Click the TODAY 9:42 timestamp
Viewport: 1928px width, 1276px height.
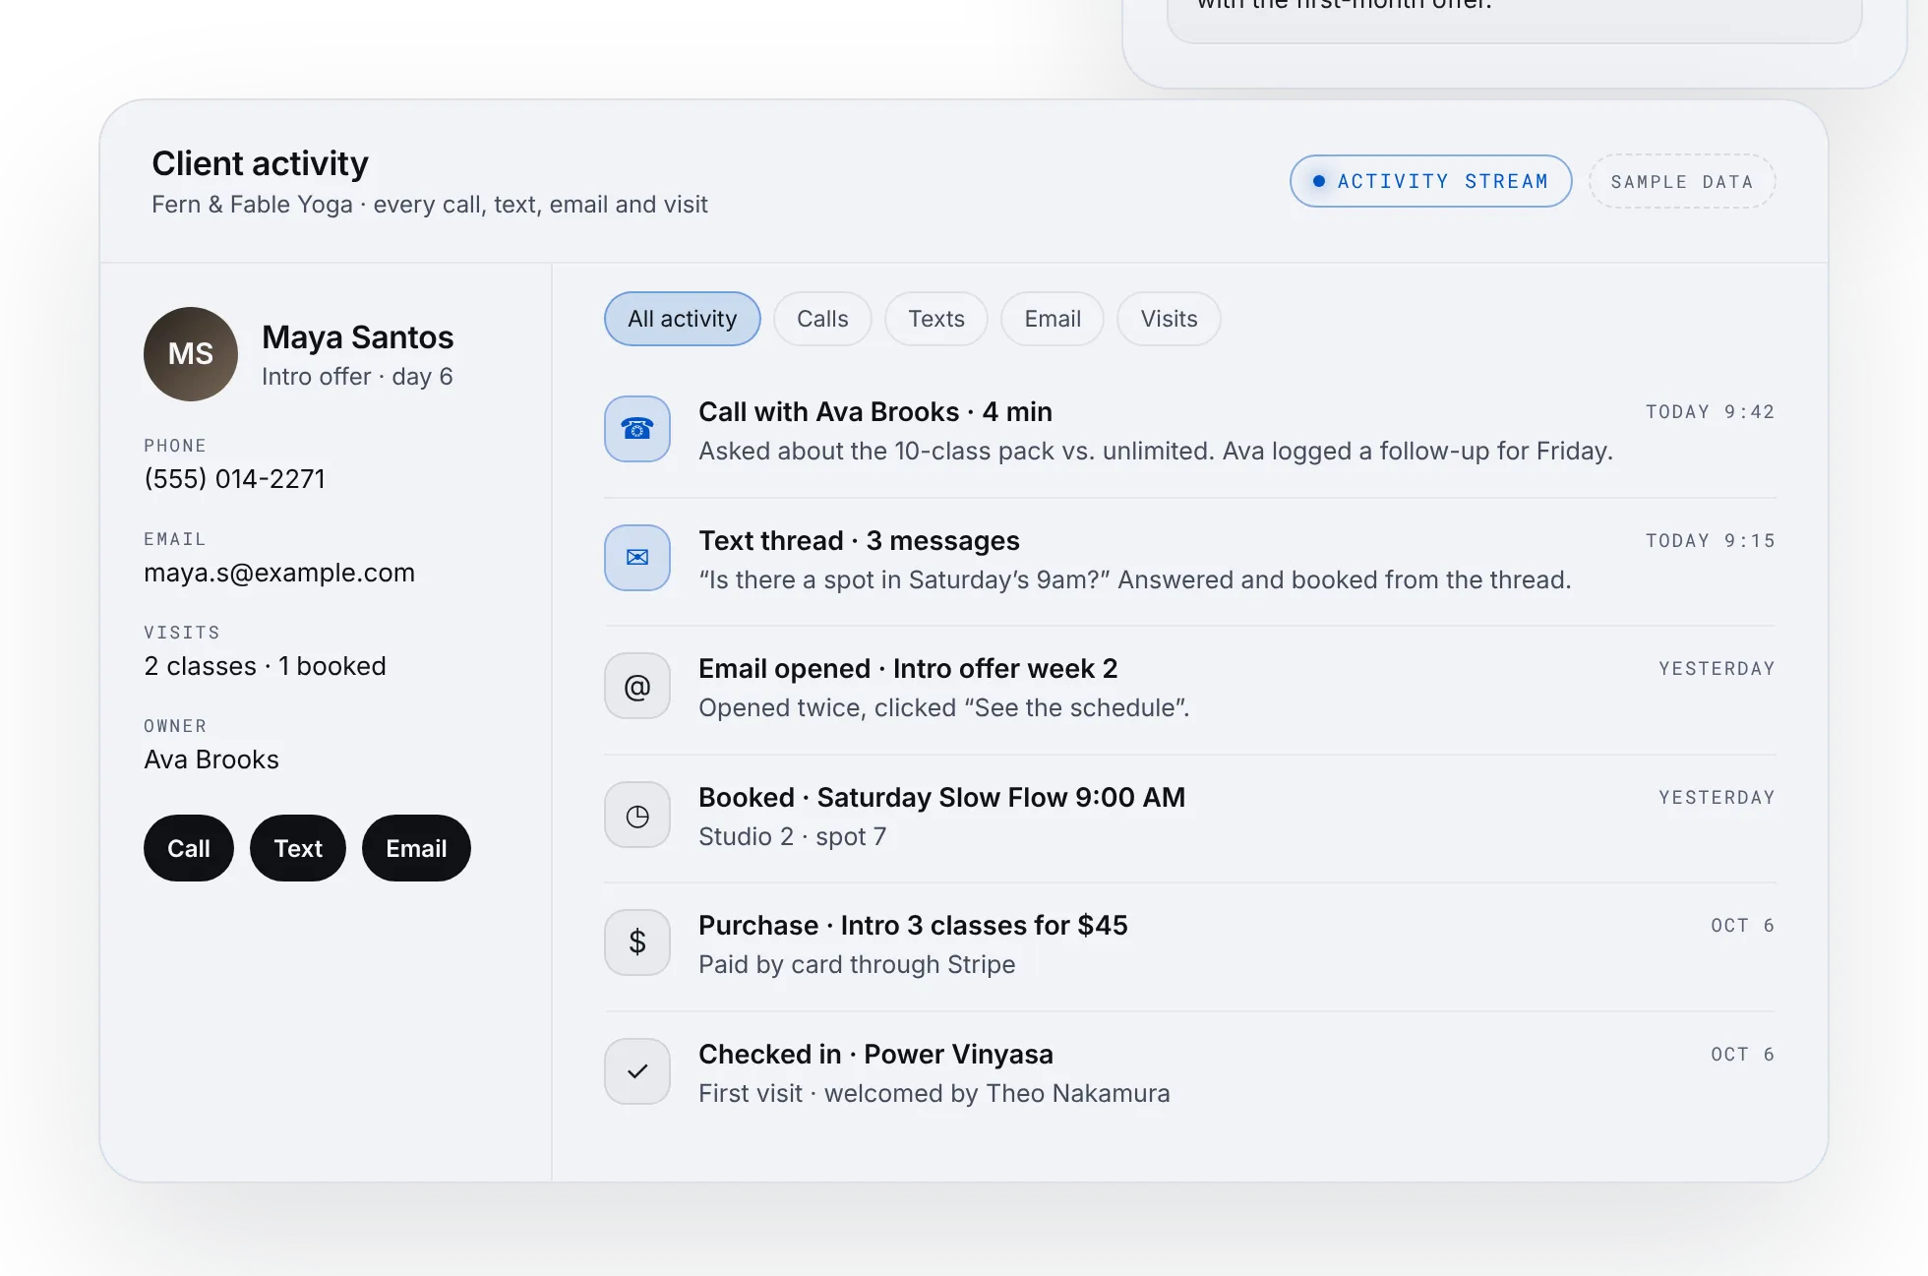click(x=1711, y=412)
